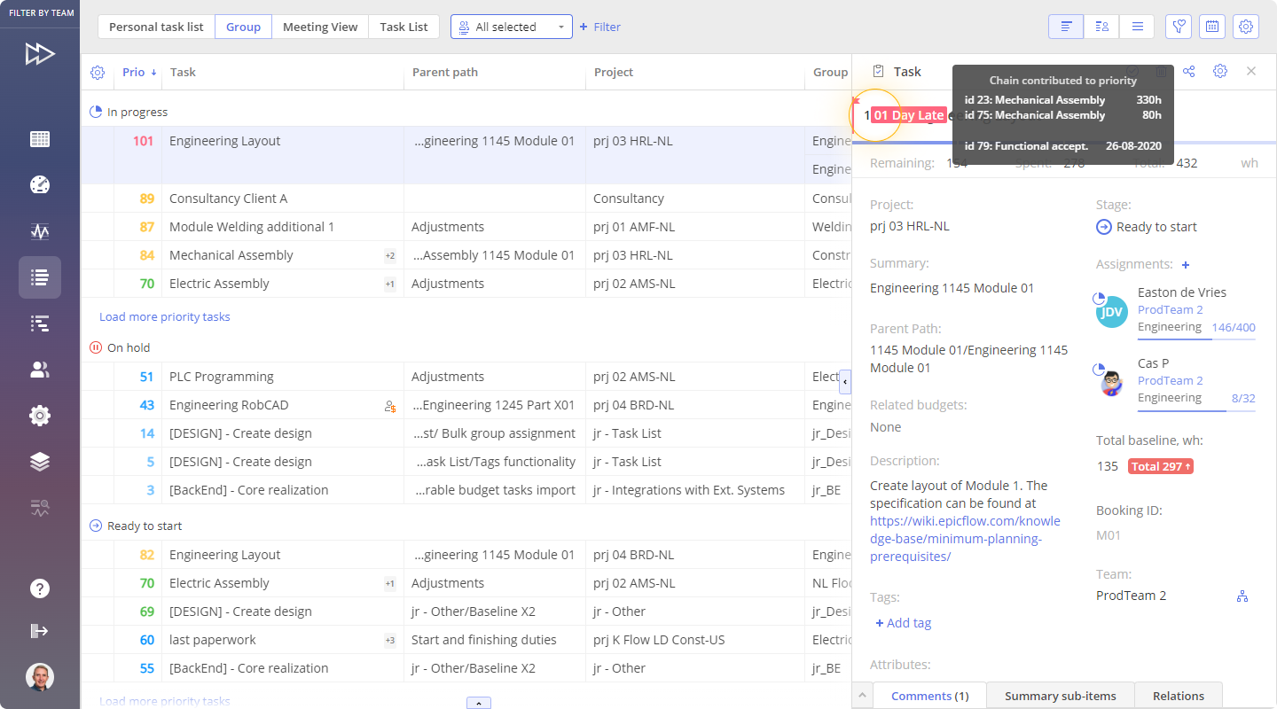1277x709 pixels.
Task: Sort by the Prio column header
Action: pyautogui.click(x=139, y=73)
